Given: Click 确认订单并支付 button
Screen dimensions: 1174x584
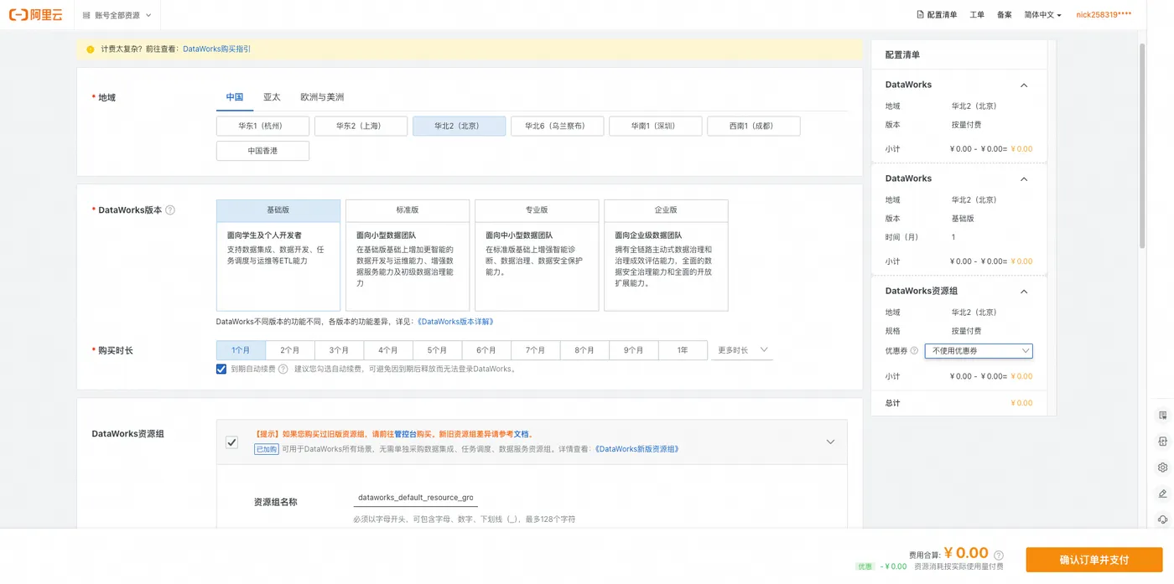Looking at the screenshot, I should 1094,560.
